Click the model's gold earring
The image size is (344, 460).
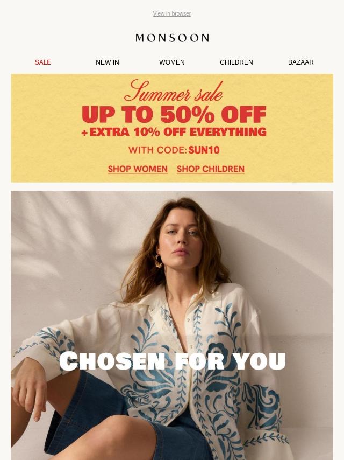159,261
